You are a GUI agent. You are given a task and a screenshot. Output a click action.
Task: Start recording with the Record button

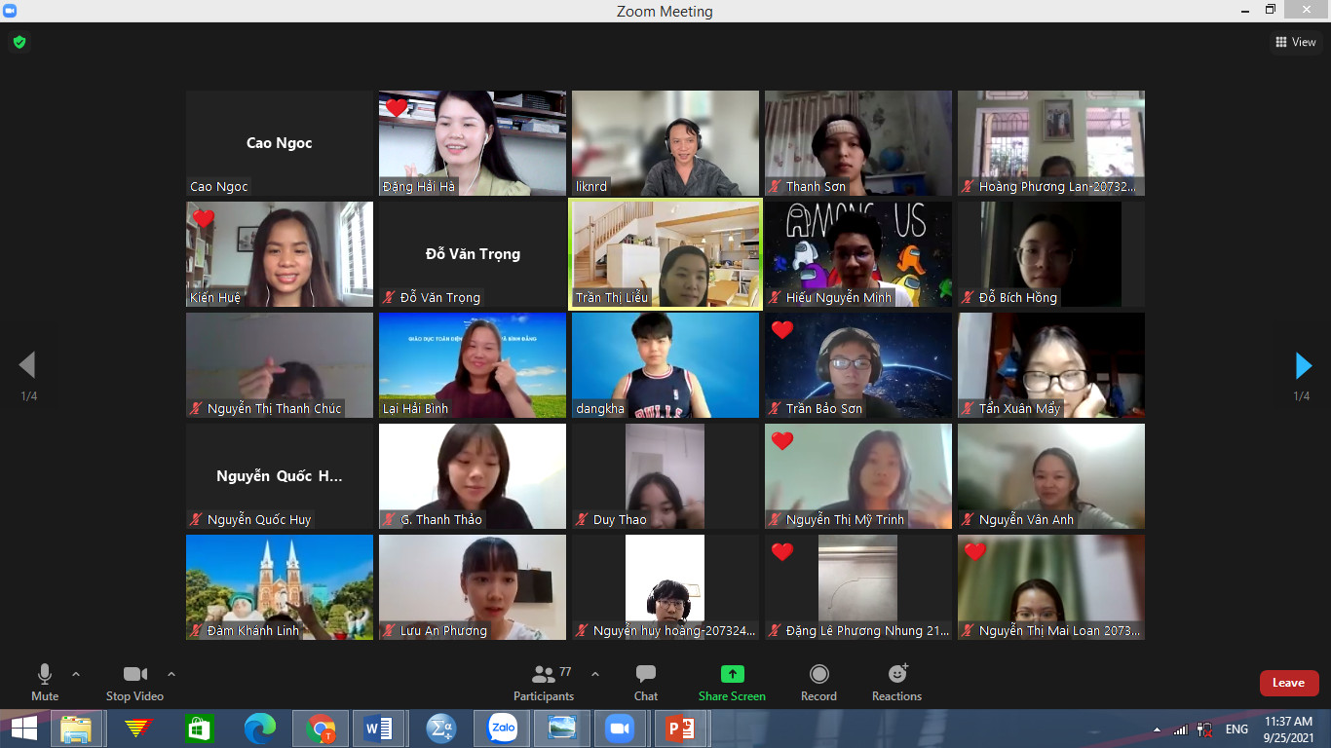point(818,682)
